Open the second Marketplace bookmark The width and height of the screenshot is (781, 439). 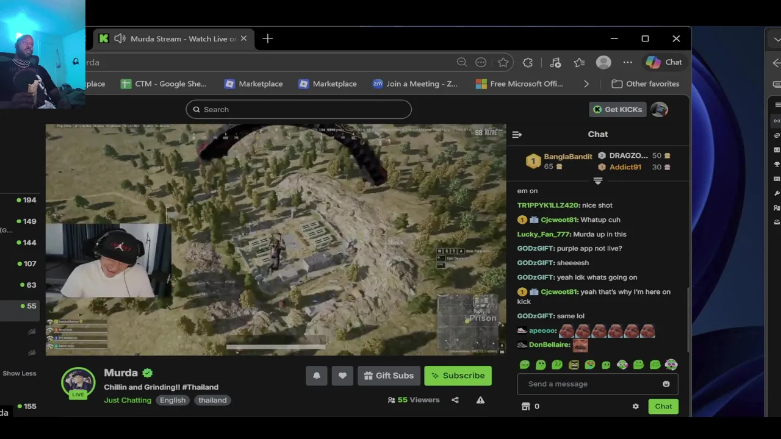tap(328, 84)
